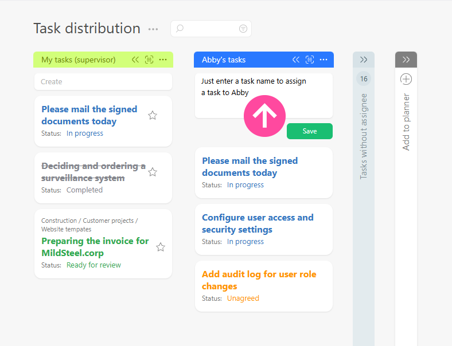
Task: Click the 16 counter badge
Action: (x=364, y=79)
